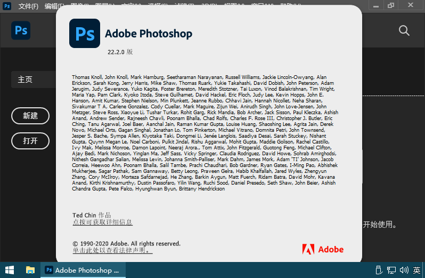Click the Ted Chin 作品 credit
Screen dimensions: 425x278
tap(92, 215)
